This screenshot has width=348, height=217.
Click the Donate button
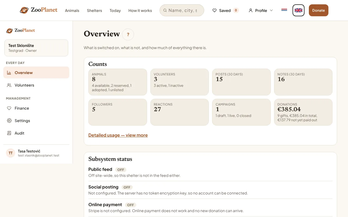(318, 10)
